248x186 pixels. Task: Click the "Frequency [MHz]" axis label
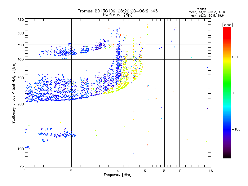[117, 175]
